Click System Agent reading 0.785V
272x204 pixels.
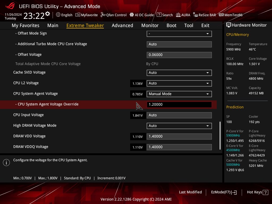point(138,94)
